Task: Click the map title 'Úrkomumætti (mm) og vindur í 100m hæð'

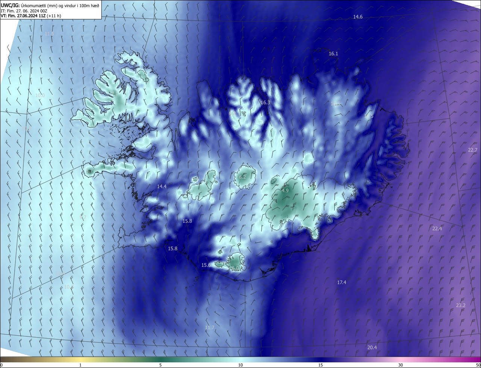Action: tap(60, 5)
